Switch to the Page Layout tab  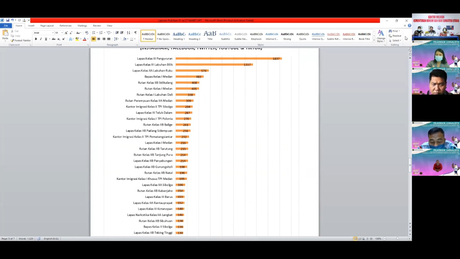pyautogui.click(x=47, y=26)
